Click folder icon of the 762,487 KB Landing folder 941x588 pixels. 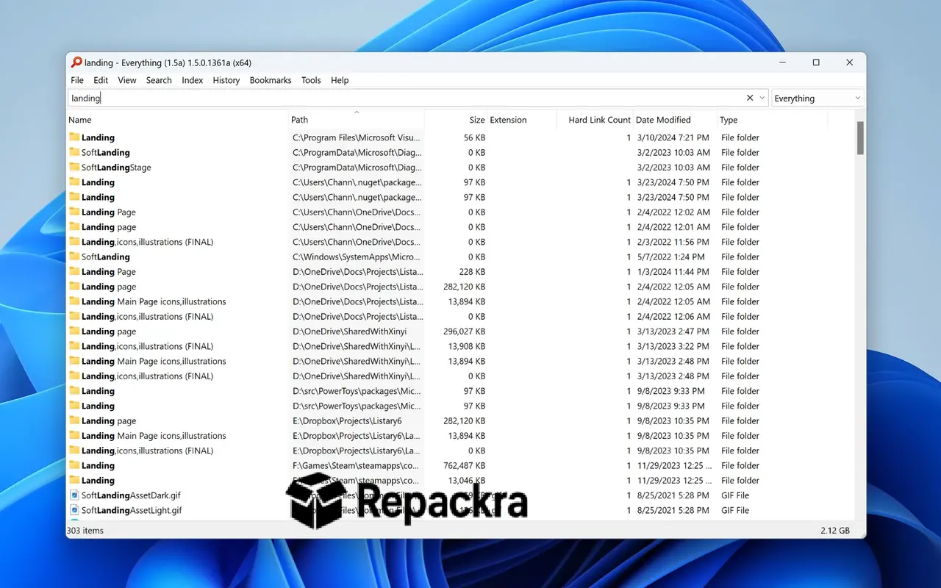click(74, 465)
